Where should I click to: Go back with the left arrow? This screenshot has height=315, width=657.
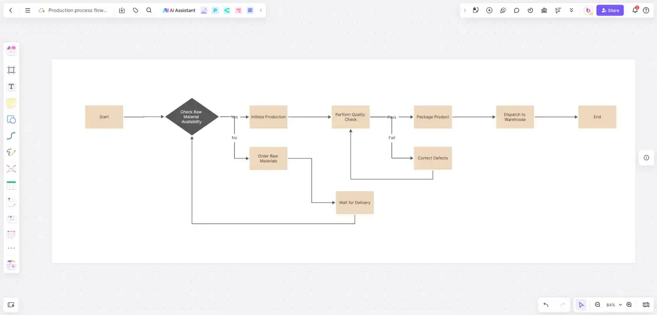pyautogui.click(x=11, y=10)
